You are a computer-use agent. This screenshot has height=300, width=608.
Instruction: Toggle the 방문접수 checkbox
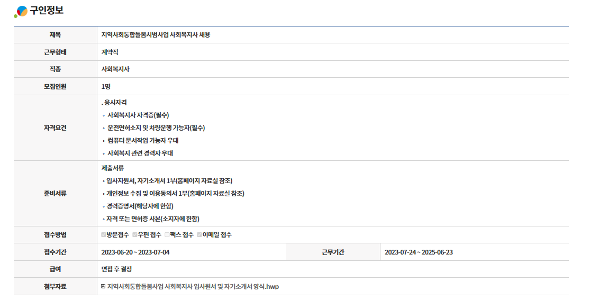[104, 235]
